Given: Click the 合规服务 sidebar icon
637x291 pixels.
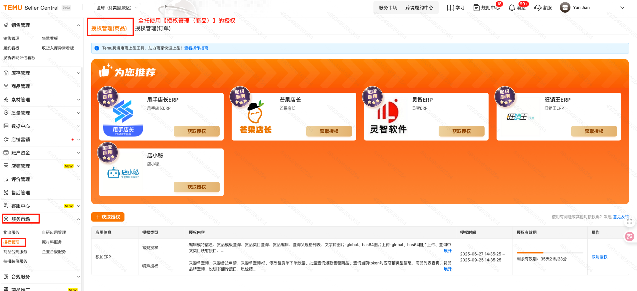Looking at the screenshot, I should pos(6,277).
